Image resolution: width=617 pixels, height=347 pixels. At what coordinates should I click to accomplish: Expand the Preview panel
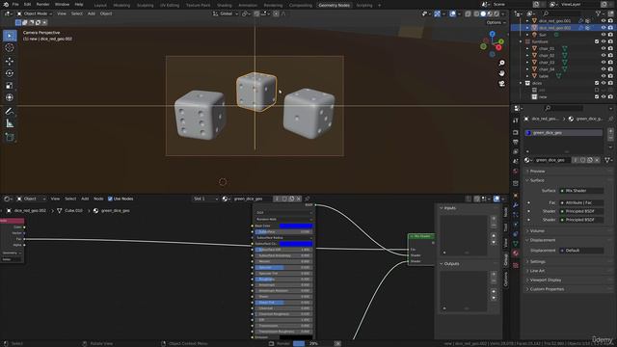(x=537, y=172)
